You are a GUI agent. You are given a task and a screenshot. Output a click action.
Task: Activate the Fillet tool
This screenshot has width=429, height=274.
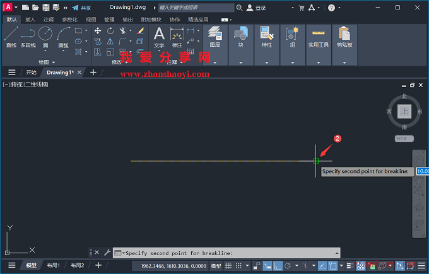pyautogui.click(x=123, y=41)
